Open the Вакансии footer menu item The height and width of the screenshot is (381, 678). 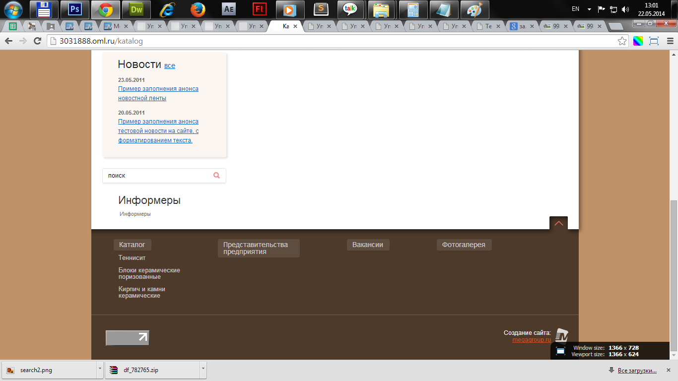368,245
